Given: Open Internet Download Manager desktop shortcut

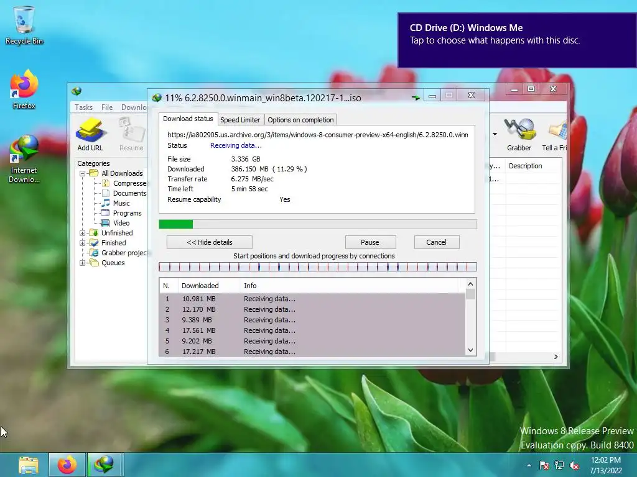Looking at the screenshot, I should [x=24, y=159].
